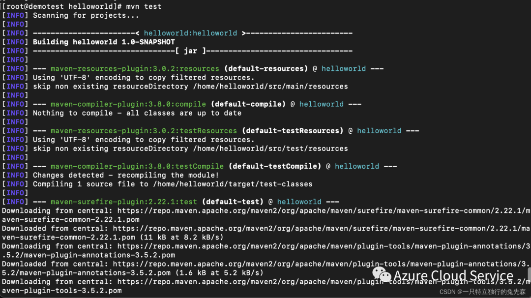Click the '/home/helloworld/target/test-classes' path

tap(233, 184)
